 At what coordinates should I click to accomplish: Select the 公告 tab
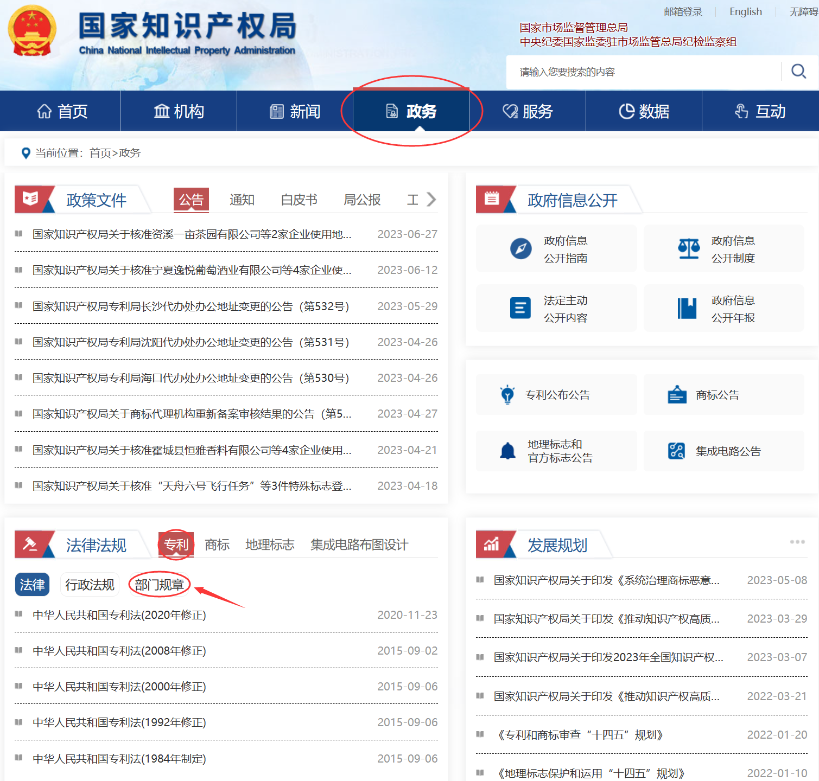coord(191,200)
